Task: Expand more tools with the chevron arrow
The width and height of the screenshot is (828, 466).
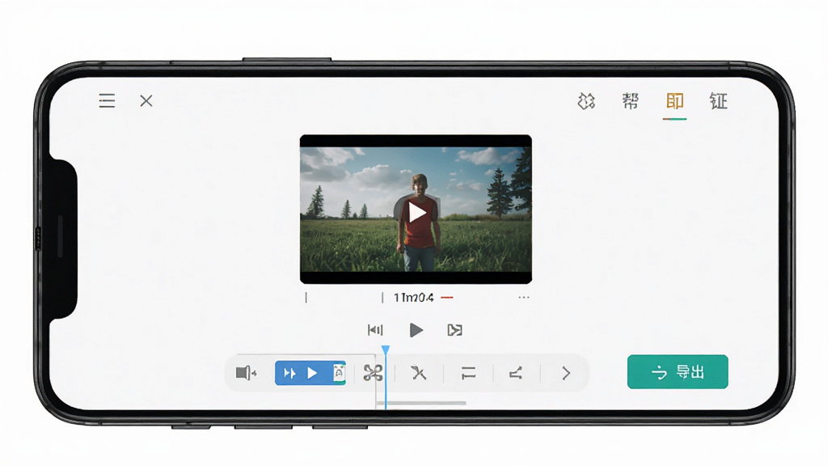Action: click(565, 374)
